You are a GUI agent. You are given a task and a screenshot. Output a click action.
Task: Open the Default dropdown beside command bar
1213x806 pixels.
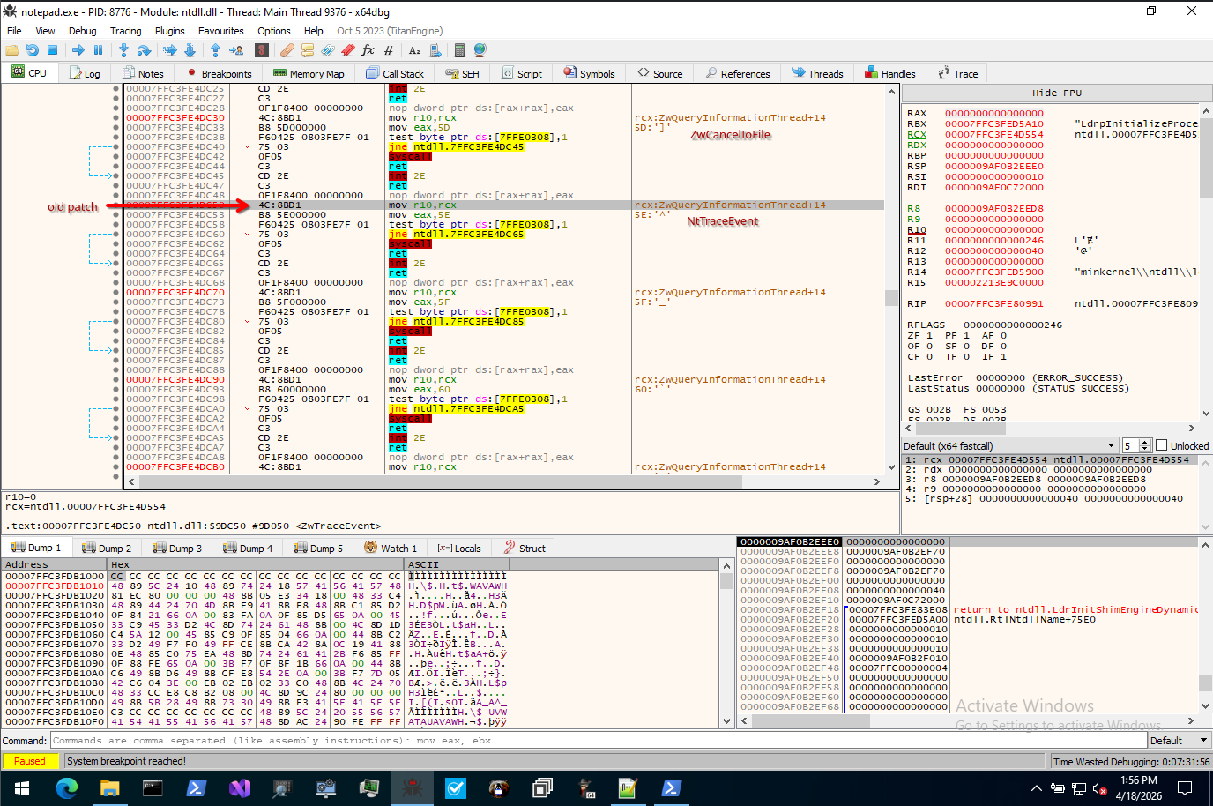pyautogui.click(x=1178, y=741)
